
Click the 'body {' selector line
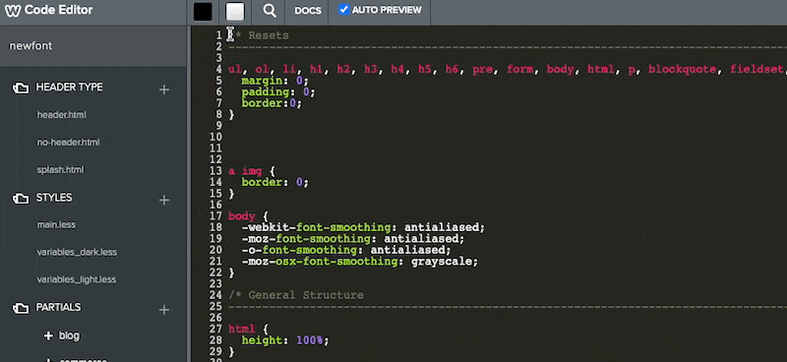(249, 216)
